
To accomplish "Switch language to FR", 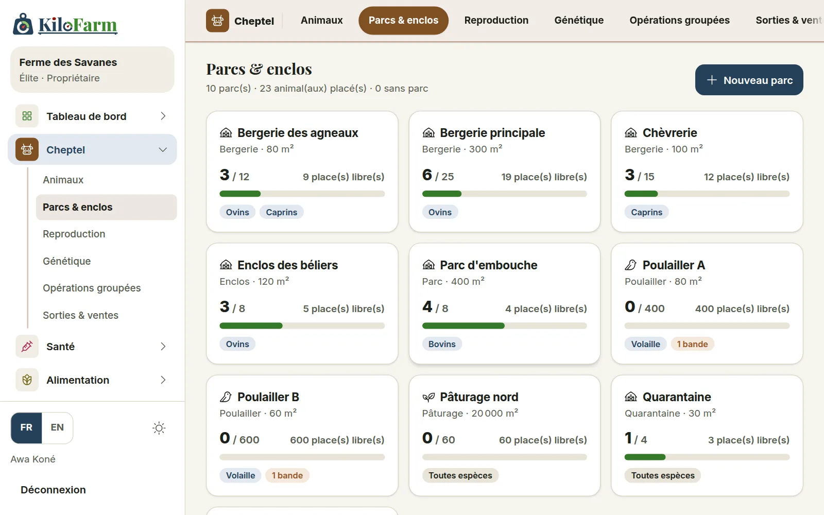I will coord(26,427).
